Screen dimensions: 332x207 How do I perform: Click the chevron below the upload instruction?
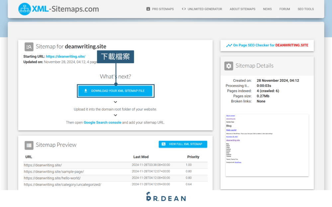(x=116, y=115)
